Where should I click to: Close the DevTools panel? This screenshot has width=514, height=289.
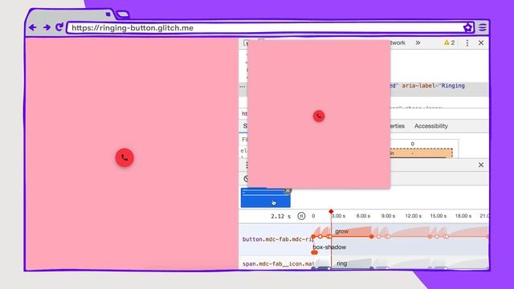481,43
